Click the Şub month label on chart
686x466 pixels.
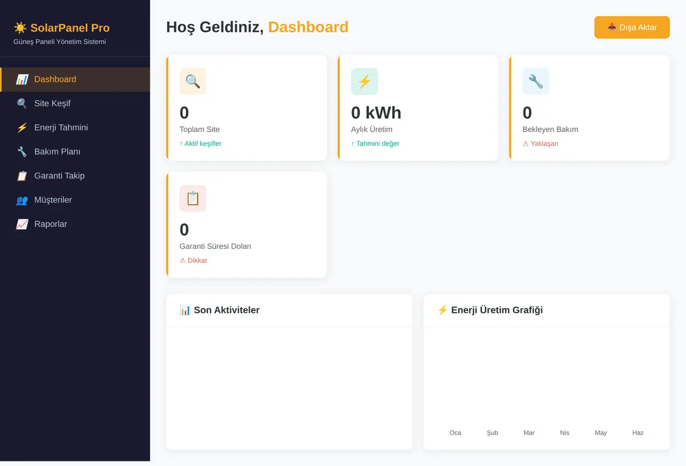492,433
